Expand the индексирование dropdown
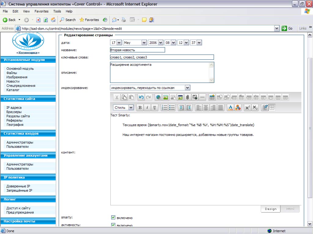The image size is (313, 234). pyautogui.click(x=187, y=88)
